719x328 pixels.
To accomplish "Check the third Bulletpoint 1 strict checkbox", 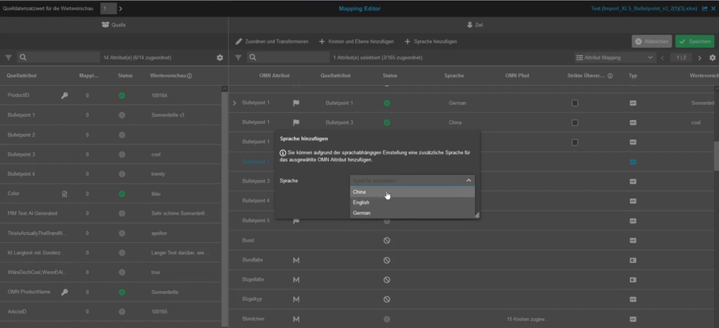I will (575, 142).
